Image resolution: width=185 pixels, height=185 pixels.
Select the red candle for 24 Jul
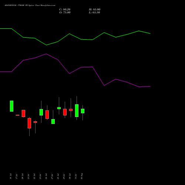point(47,114)
